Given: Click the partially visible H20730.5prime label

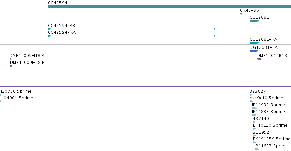Looking at the screenshot, I should pos(16,91).
